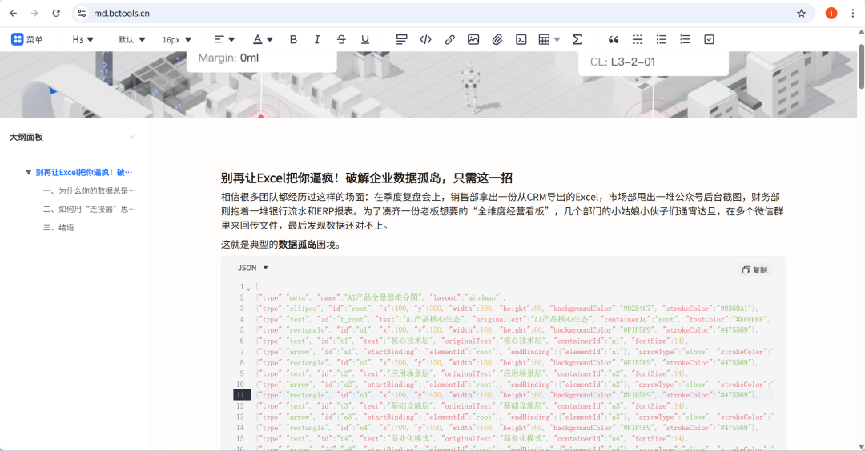Insert a hyperlink with link icon

pos(449,40)
